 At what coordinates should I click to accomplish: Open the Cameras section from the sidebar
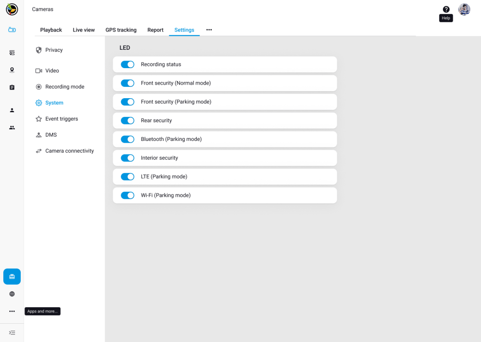click(12, 29)
